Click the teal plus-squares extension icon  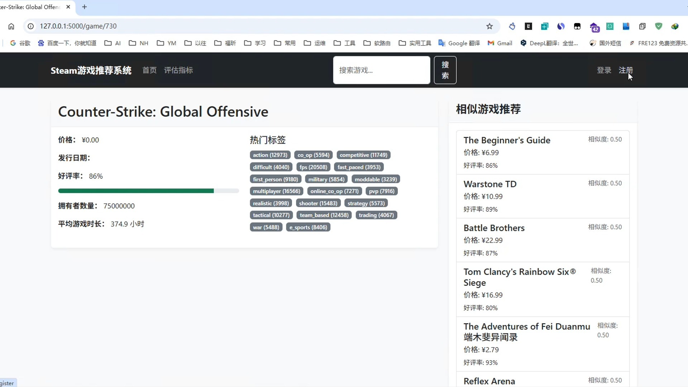545,26
